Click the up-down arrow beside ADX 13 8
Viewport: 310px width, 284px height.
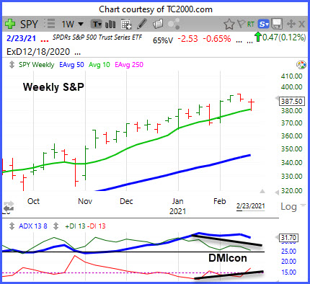click(12, 226)
